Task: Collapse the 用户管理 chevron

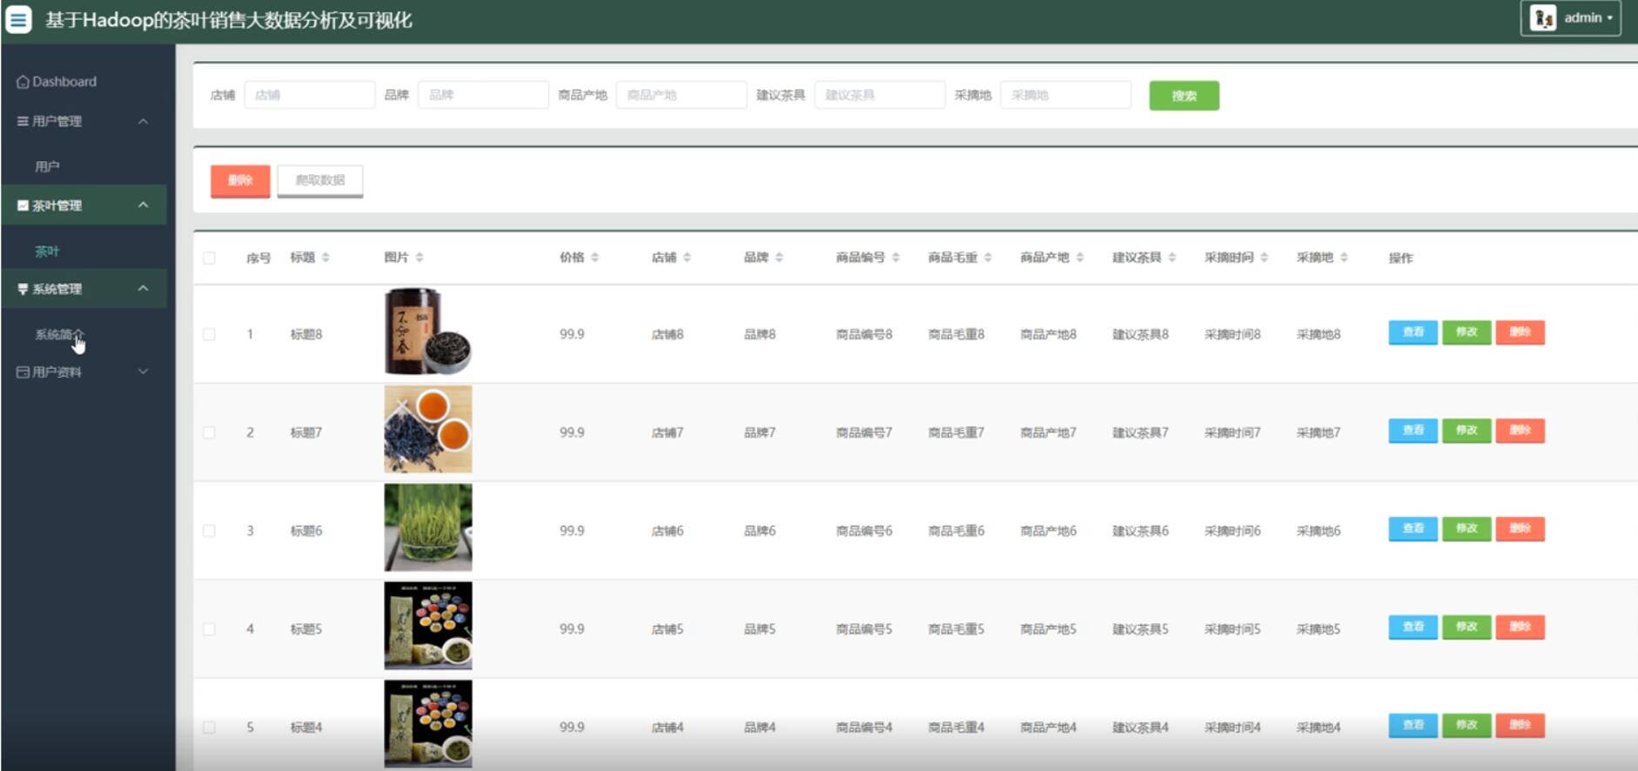Action: coord(144,121)
